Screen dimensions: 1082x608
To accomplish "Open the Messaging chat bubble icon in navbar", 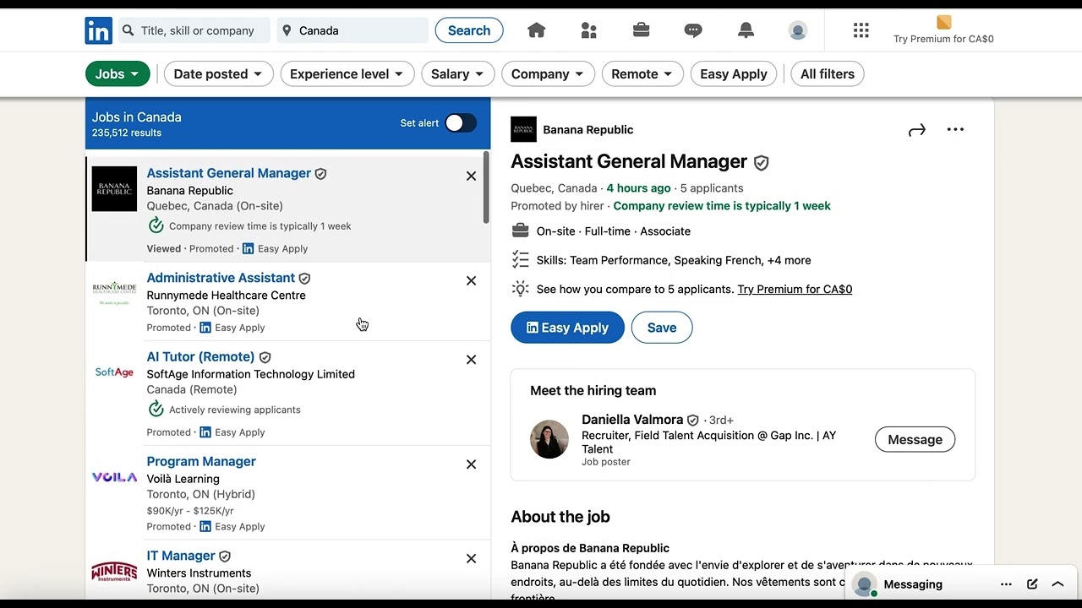I will pos(693,30).
